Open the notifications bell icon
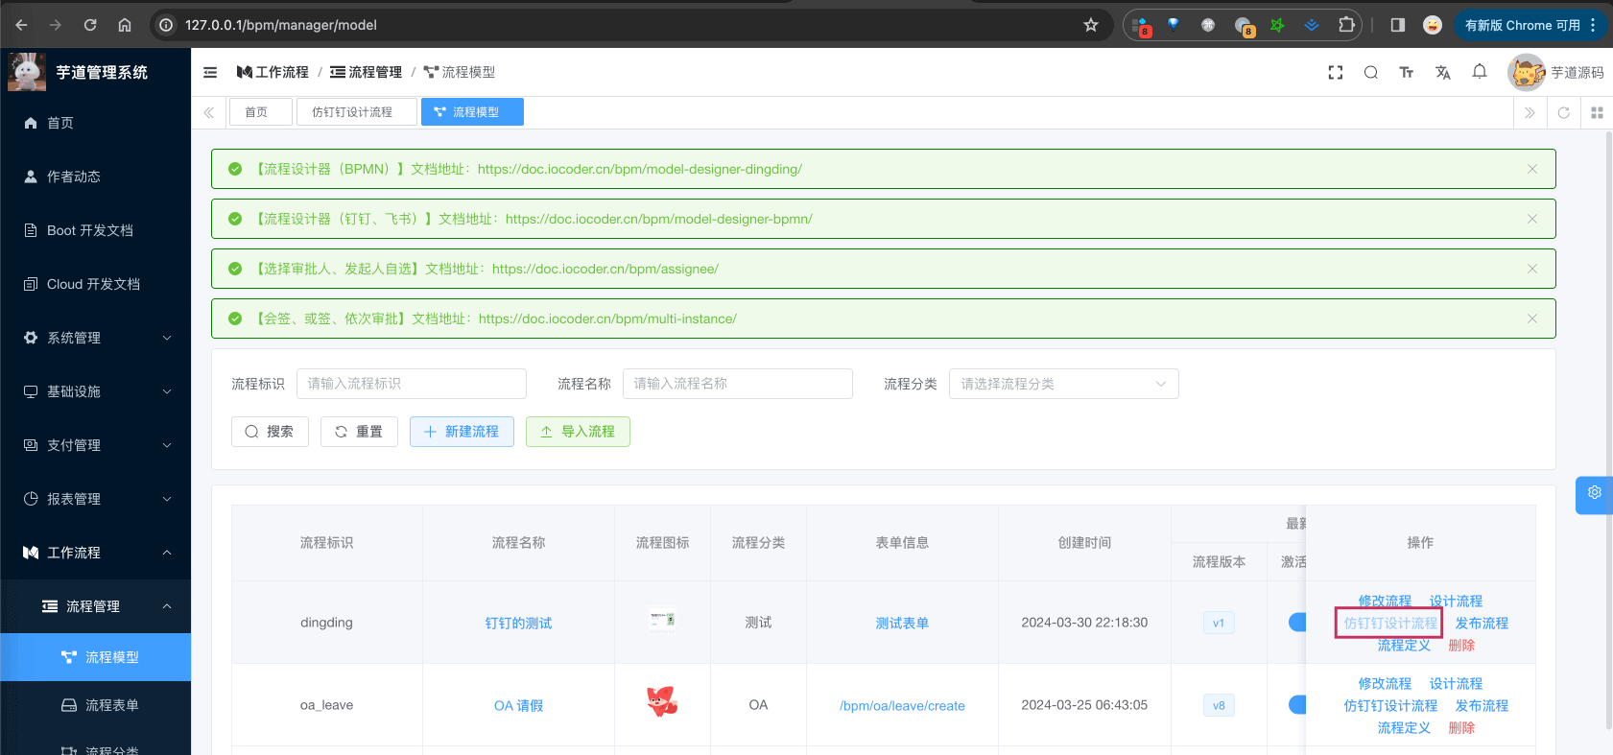 1479,72
